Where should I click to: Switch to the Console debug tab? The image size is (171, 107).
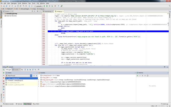(x=16, y=70)
